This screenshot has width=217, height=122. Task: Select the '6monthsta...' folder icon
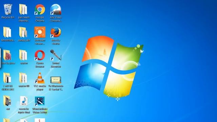pyautogui.click(x=8, y=34)
